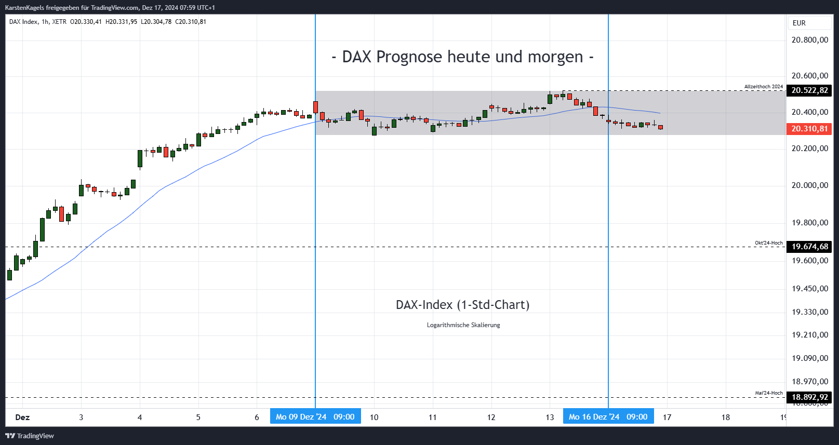Click date 6 on the time axis

click(x=257, y=417)
